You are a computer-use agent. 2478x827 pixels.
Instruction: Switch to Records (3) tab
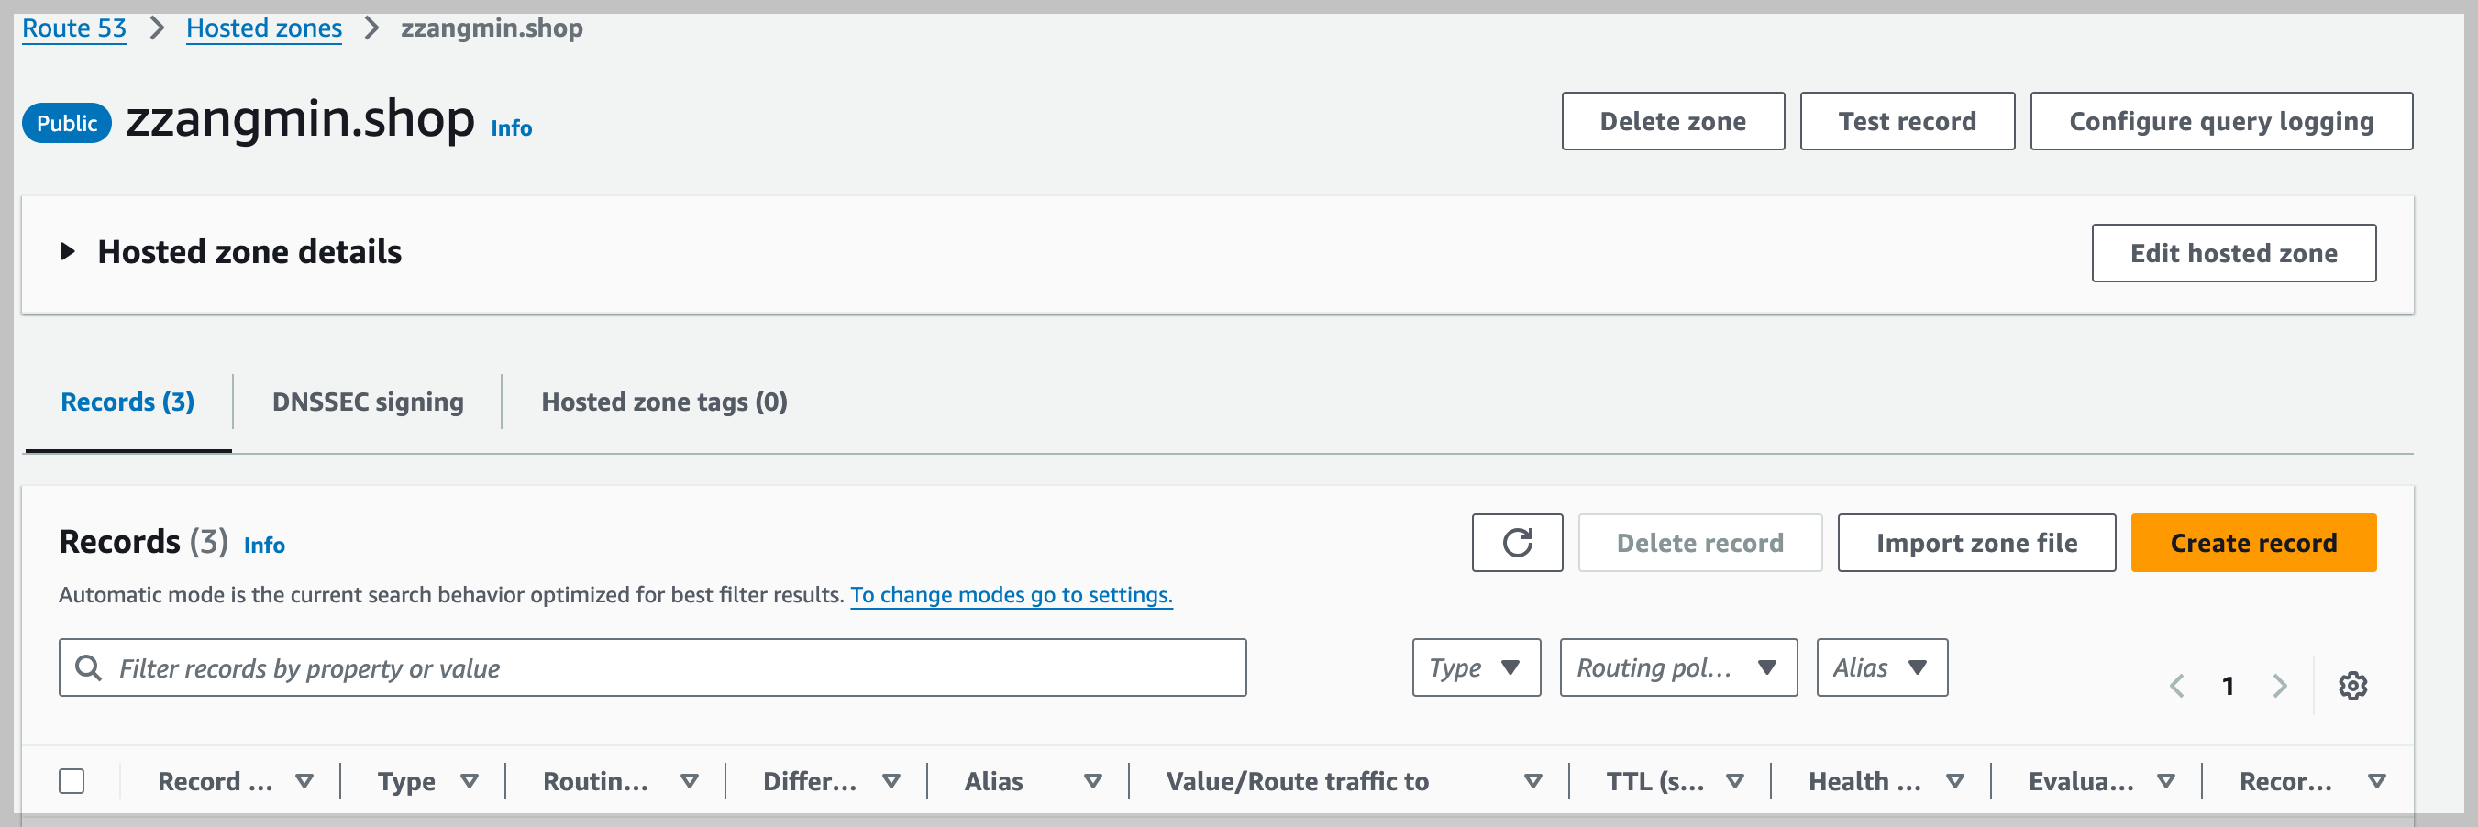(x=127, y=402)
